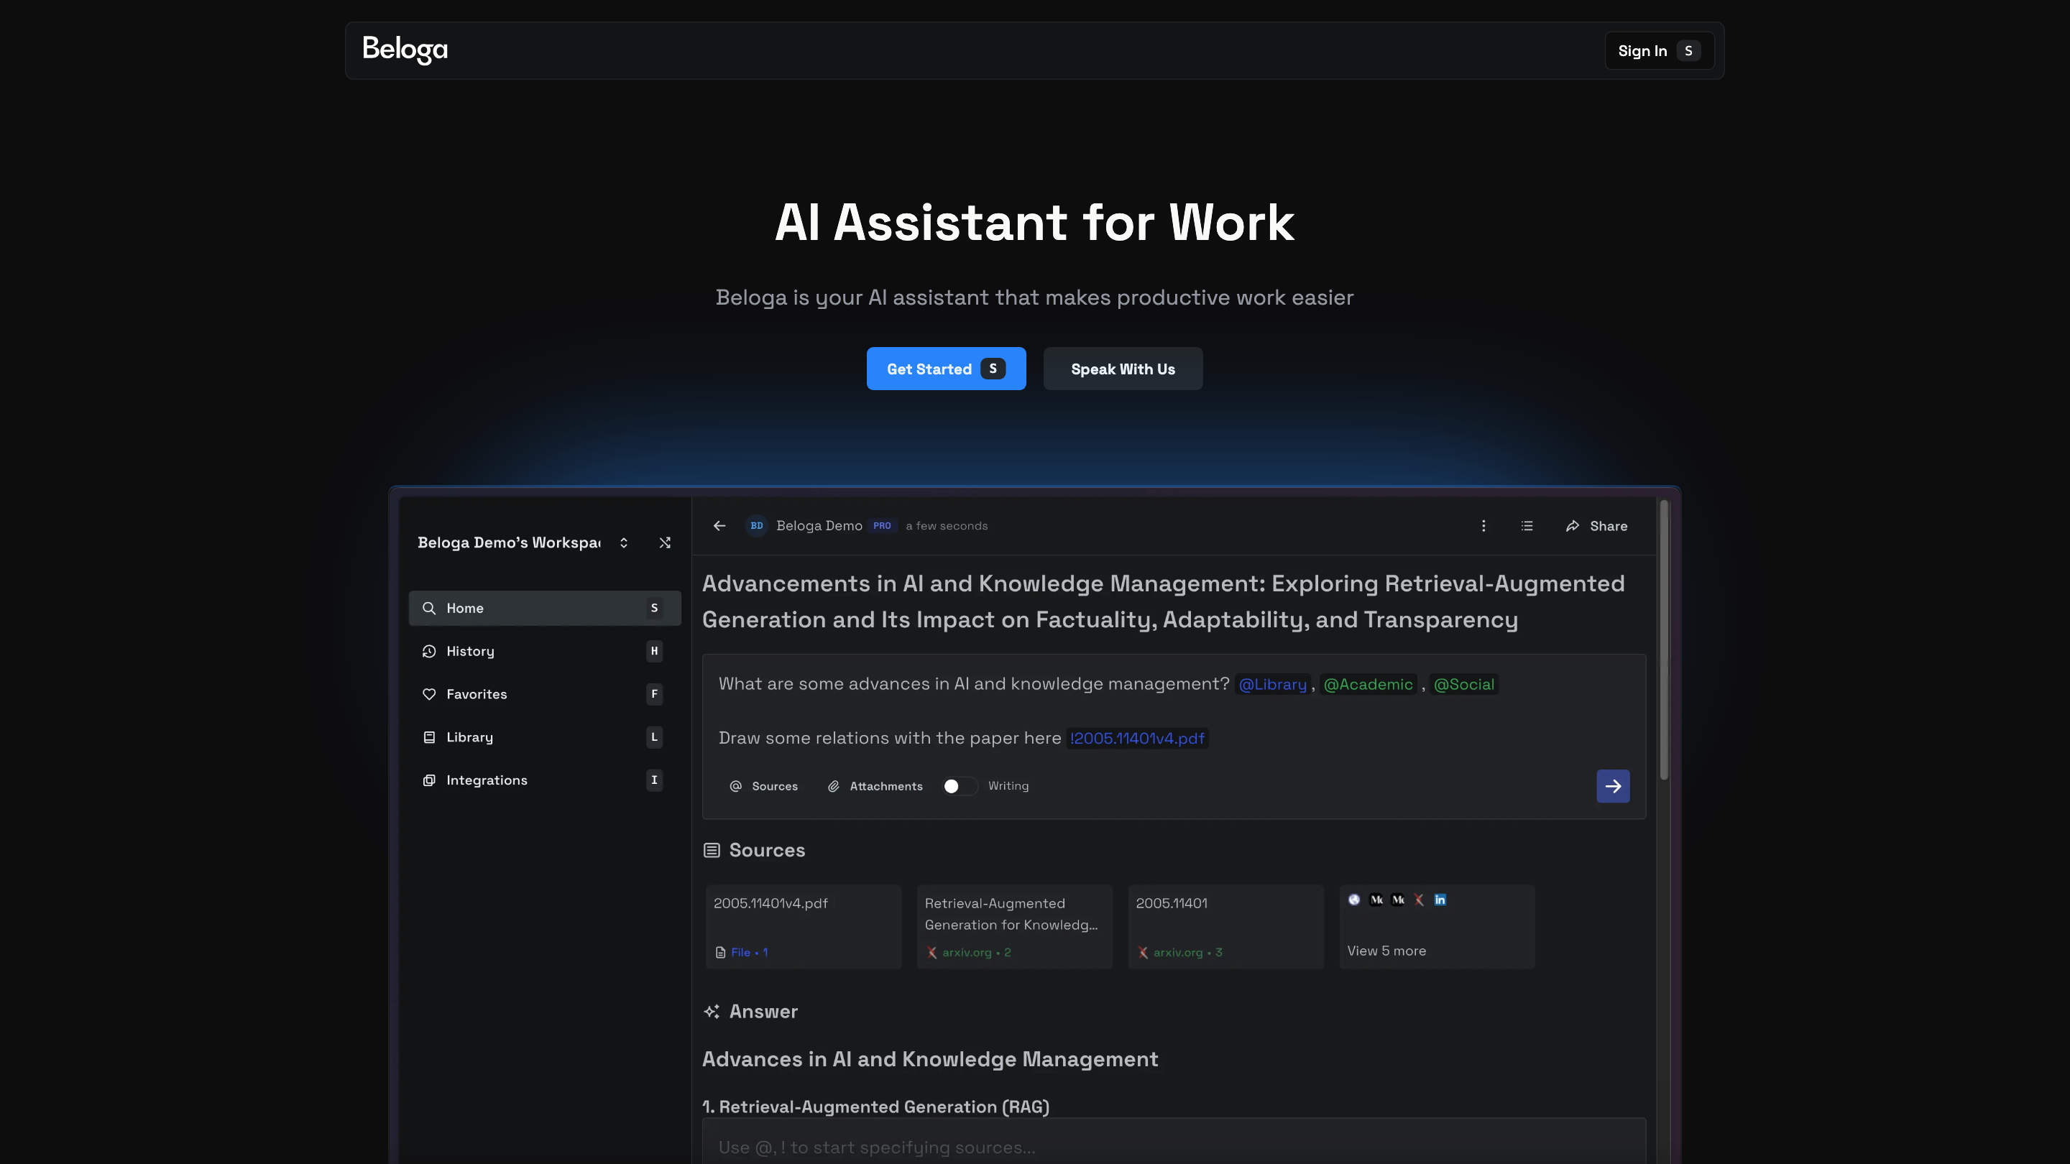Click the list outline icon
This screenshot has height=1164, width=2070.
click(x=1527, y=525)
